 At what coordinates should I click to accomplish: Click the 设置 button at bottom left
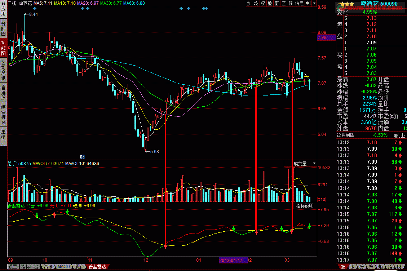pos(13,267)
